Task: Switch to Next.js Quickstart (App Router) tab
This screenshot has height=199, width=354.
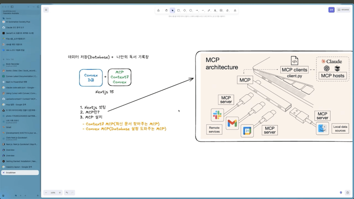Action: 20,144
